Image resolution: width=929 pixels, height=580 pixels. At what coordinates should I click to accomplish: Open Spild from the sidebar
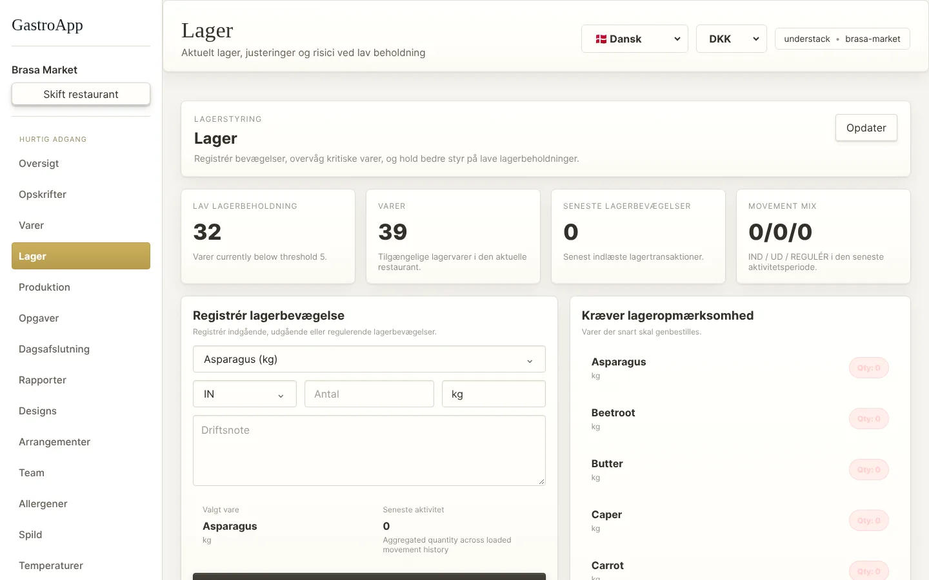point(81,535)
